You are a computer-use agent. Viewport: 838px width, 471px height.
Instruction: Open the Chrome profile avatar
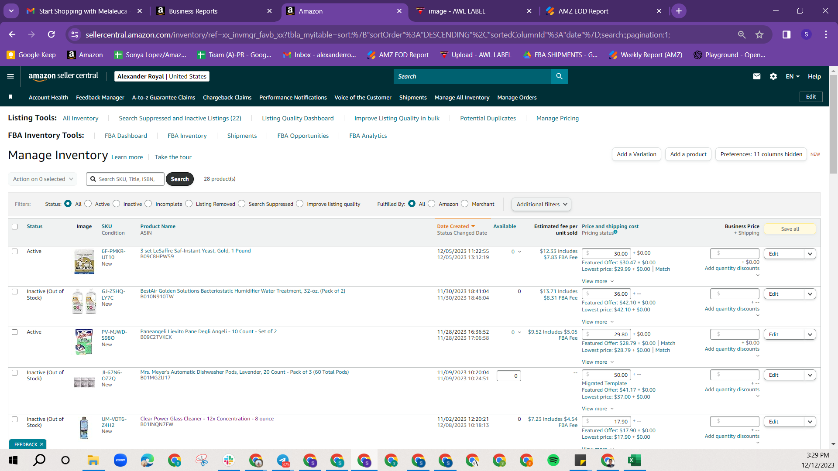(806, 34)
